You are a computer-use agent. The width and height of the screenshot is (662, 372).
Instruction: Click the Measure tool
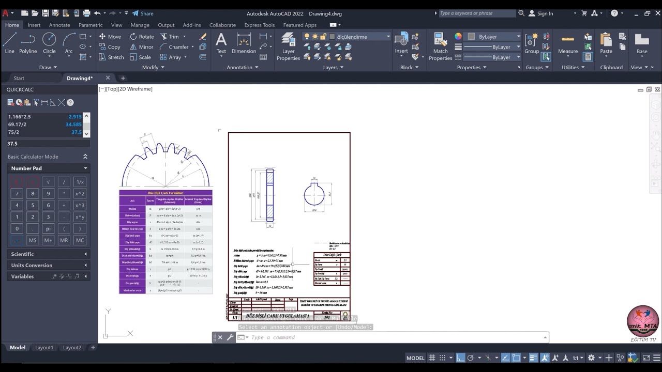(x=568, y=43)
